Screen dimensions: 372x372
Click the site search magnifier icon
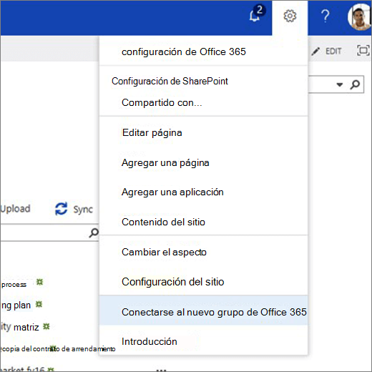355,84
